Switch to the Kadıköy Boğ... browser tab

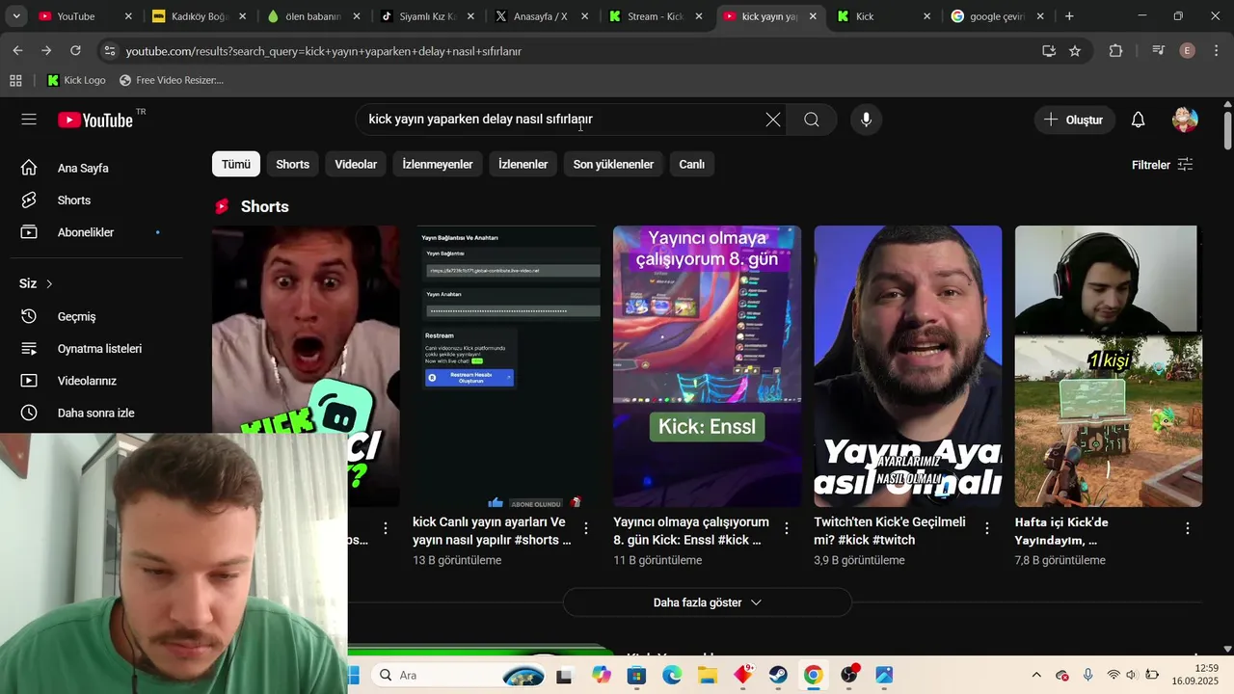tap(198, 16)
